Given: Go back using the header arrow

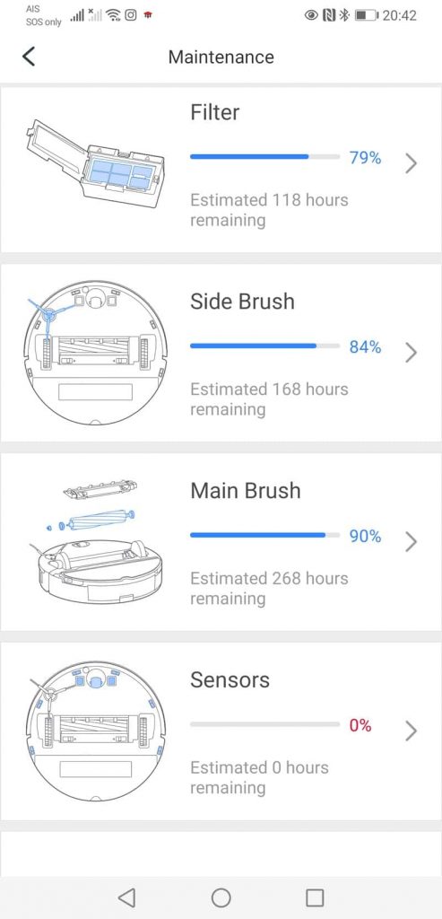Looking at the screenshot, I should point(28,57).
